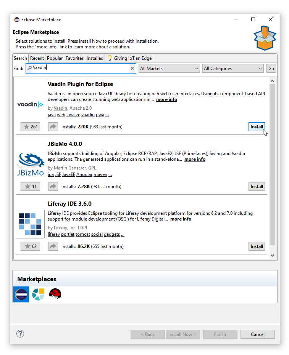Viewport: 289px width, 355px height.
Task: Click the gadgets tag link
Action: 111,234
